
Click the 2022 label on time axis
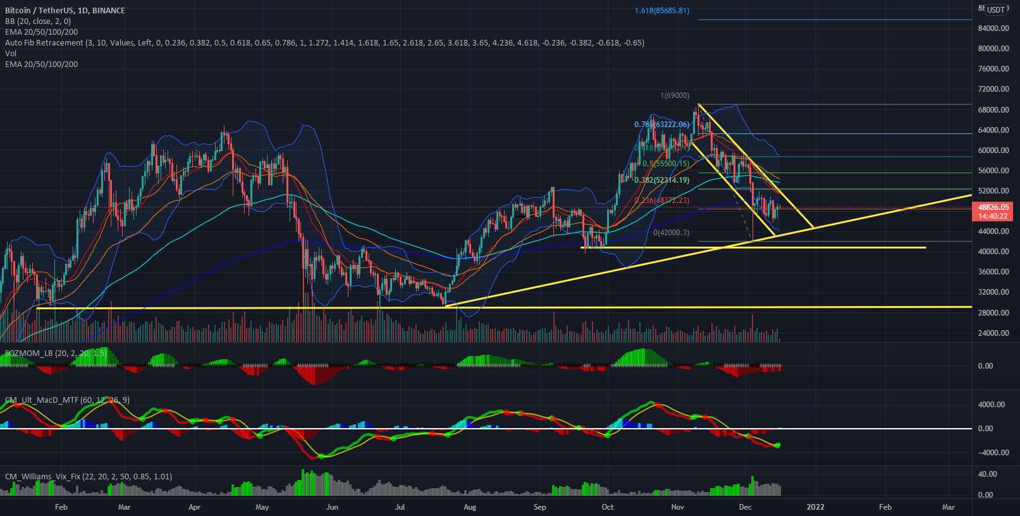pyautogui.click(x=815, y=507)
